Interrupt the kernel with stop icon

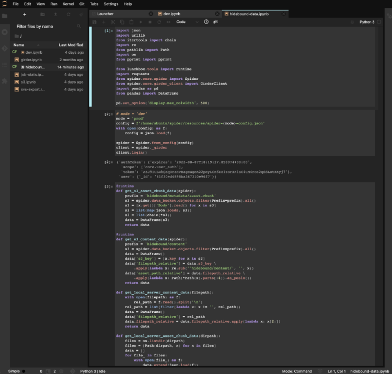(x=150, y=22)
